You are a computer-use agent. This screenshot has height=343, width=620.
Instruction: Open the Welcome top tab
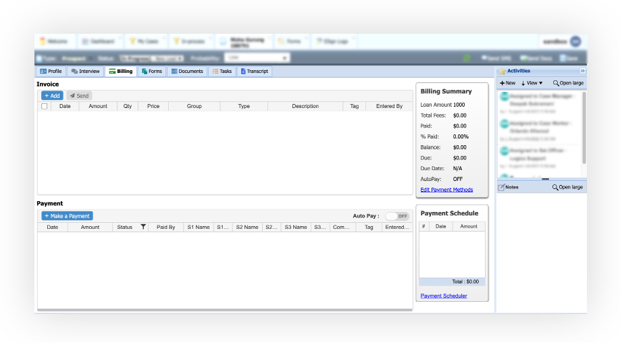click(54, 41)
